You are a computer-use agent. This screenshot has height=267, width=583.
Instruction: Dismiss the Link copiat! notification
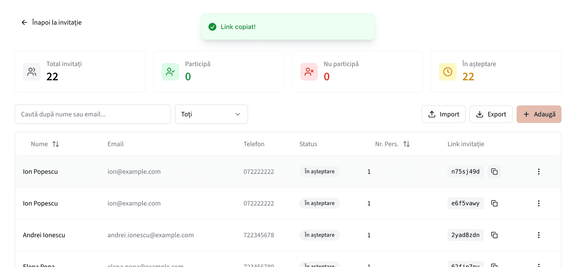click(288, 27)
